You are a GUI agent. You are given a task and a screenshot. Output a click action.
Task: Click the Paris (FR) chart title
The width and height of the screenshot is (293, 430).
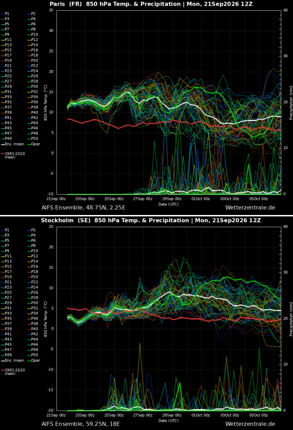point(151,4)
